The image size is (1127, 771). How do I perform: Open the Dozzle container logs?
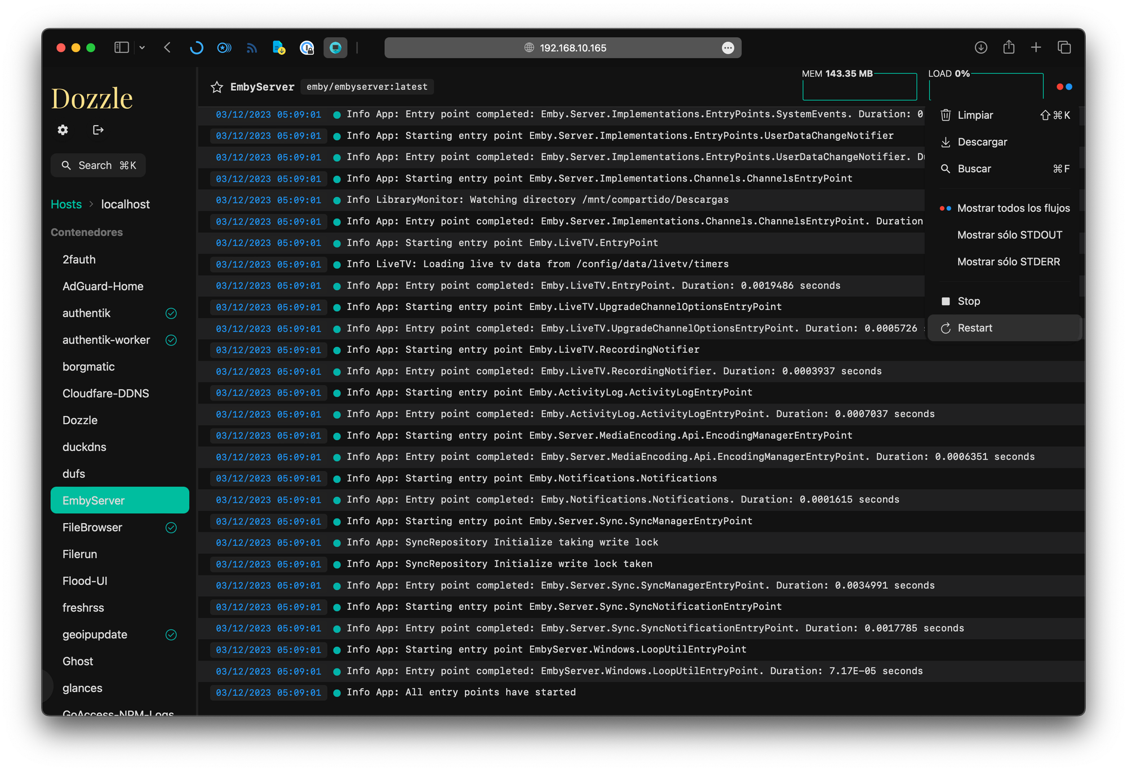pos(119,420)
